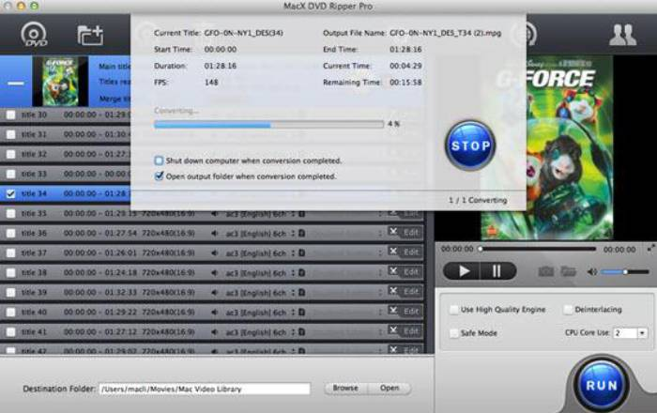
Task: Open the destination folder with Open button
Action: coord(390,389)
